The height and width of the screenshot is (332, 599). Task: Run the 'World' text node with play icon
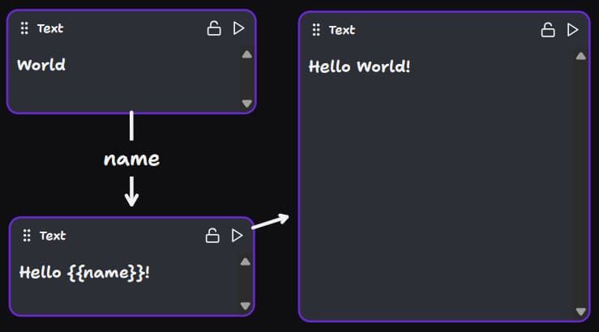[x=239, y=28]
